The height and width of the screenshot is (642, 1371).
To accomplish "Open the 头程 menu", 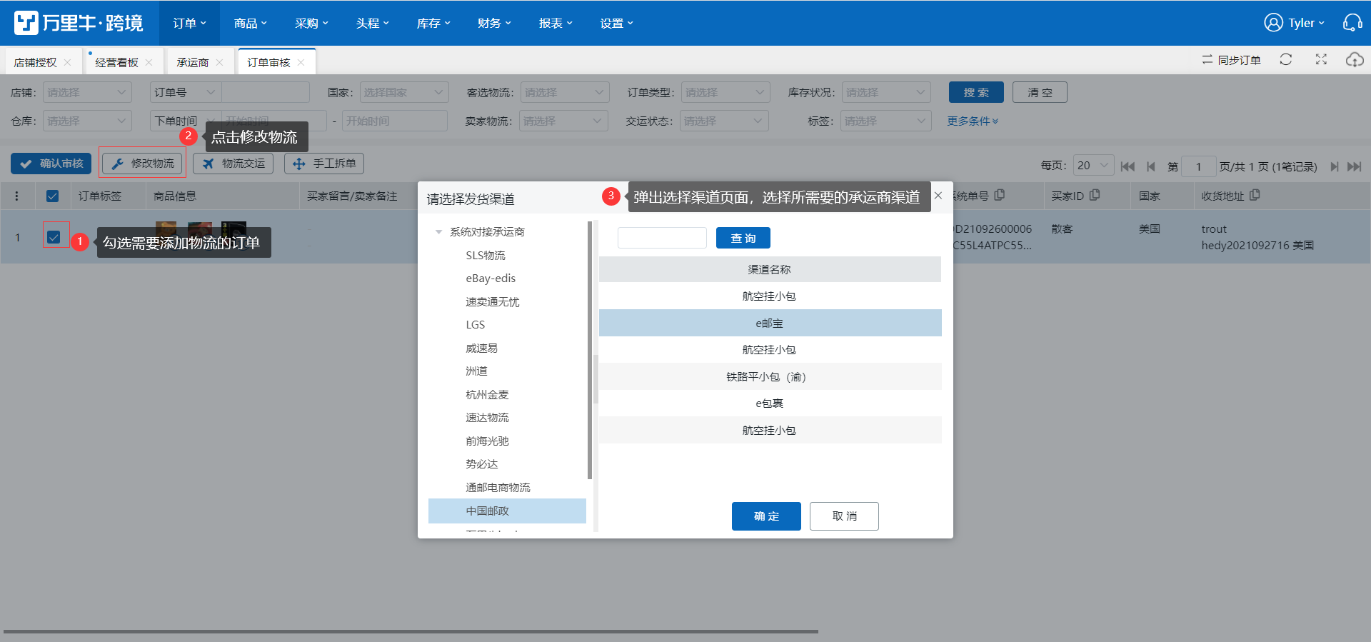I will pyautogui.click(x=372, y=23).
